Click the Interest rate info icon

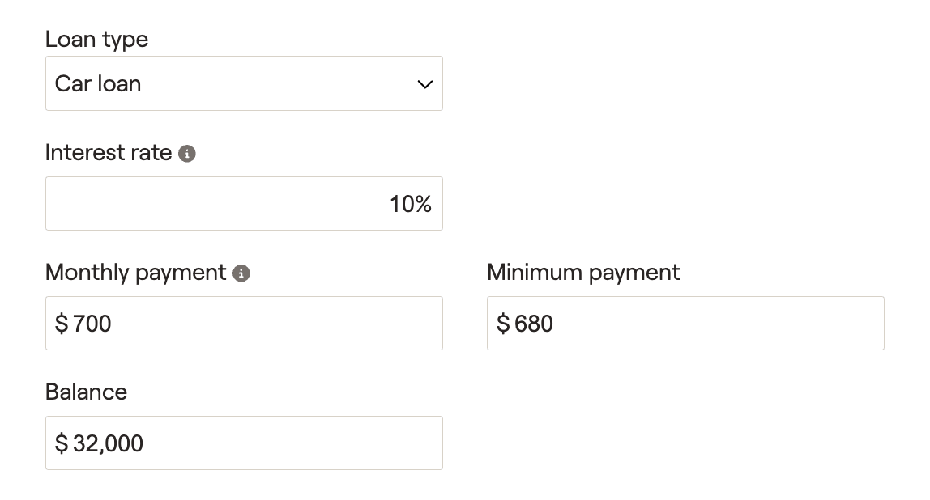coord(187,154)
